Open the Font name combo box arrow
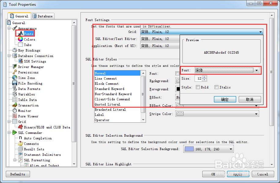Viewport: 280px width, 183px height. point(256,70)
